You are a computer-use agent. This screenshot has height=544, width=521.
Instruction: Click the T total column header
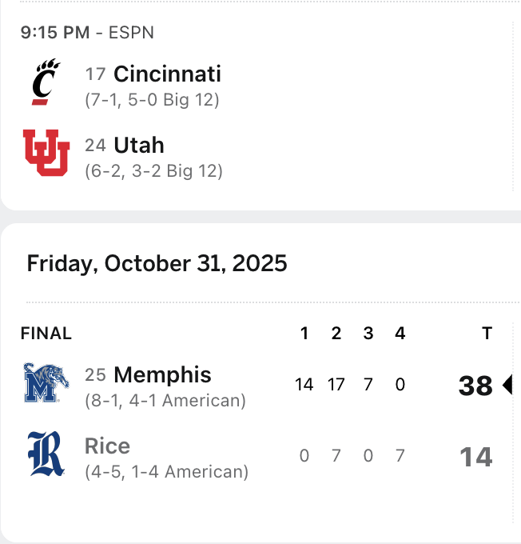click(x=487, y=334)
